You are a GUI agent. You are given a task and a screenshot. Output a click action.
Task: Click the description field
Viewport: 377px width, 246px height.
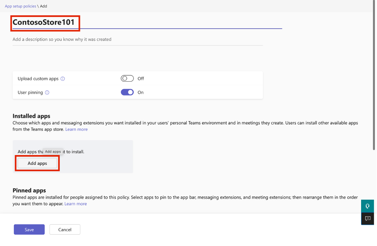click(x=138, y=40)
